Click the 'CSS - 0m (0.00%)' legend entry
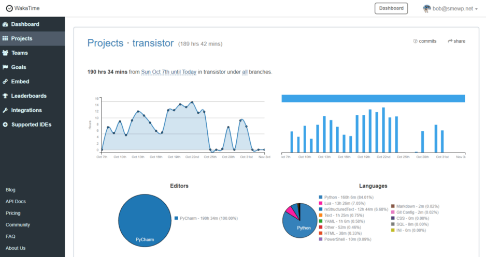 (410, 218)
